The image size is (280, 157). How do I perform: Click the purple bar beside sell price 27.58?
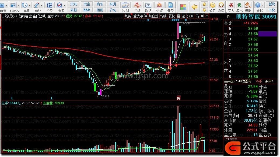point(268,34)
